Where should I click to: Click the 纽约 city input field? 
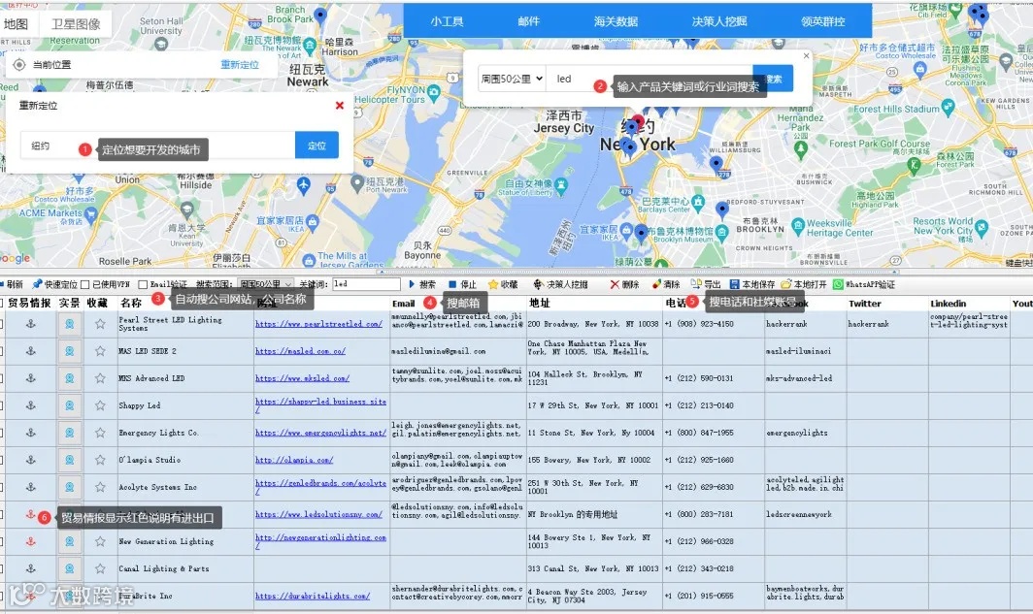[157, 145]
